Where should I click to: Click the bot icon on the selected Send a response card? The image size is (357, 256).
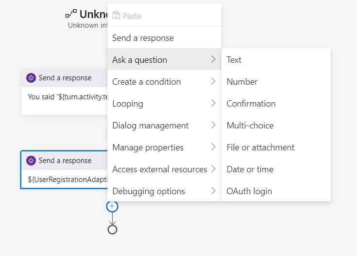pyautogui.click(x=31, y=161)
